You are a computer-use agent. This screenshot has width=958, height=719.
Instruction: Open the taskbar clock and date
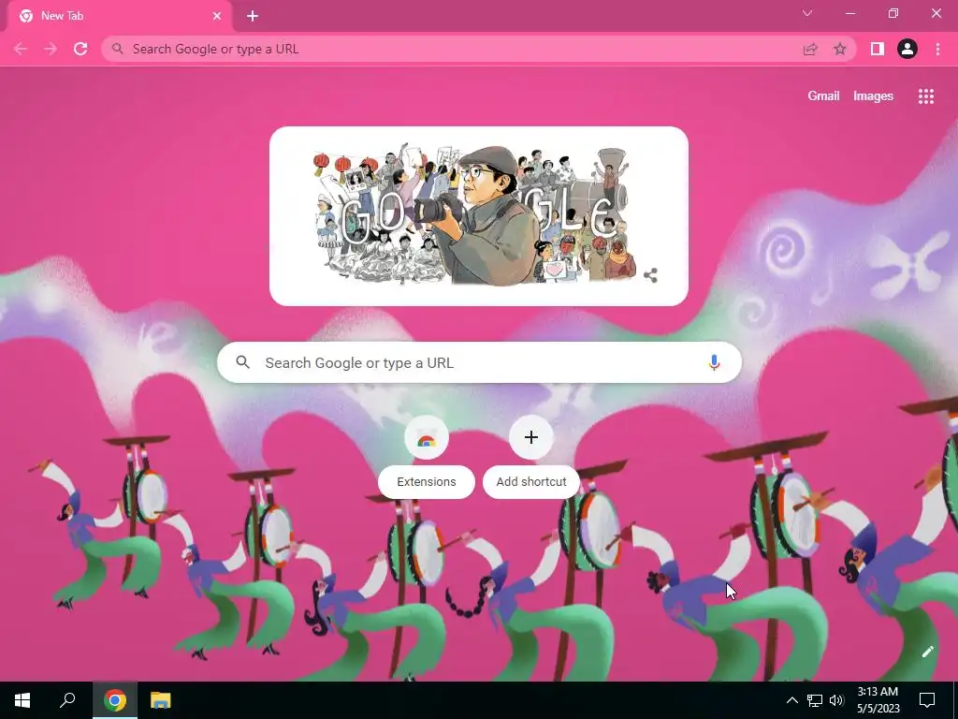coord(878,700)
